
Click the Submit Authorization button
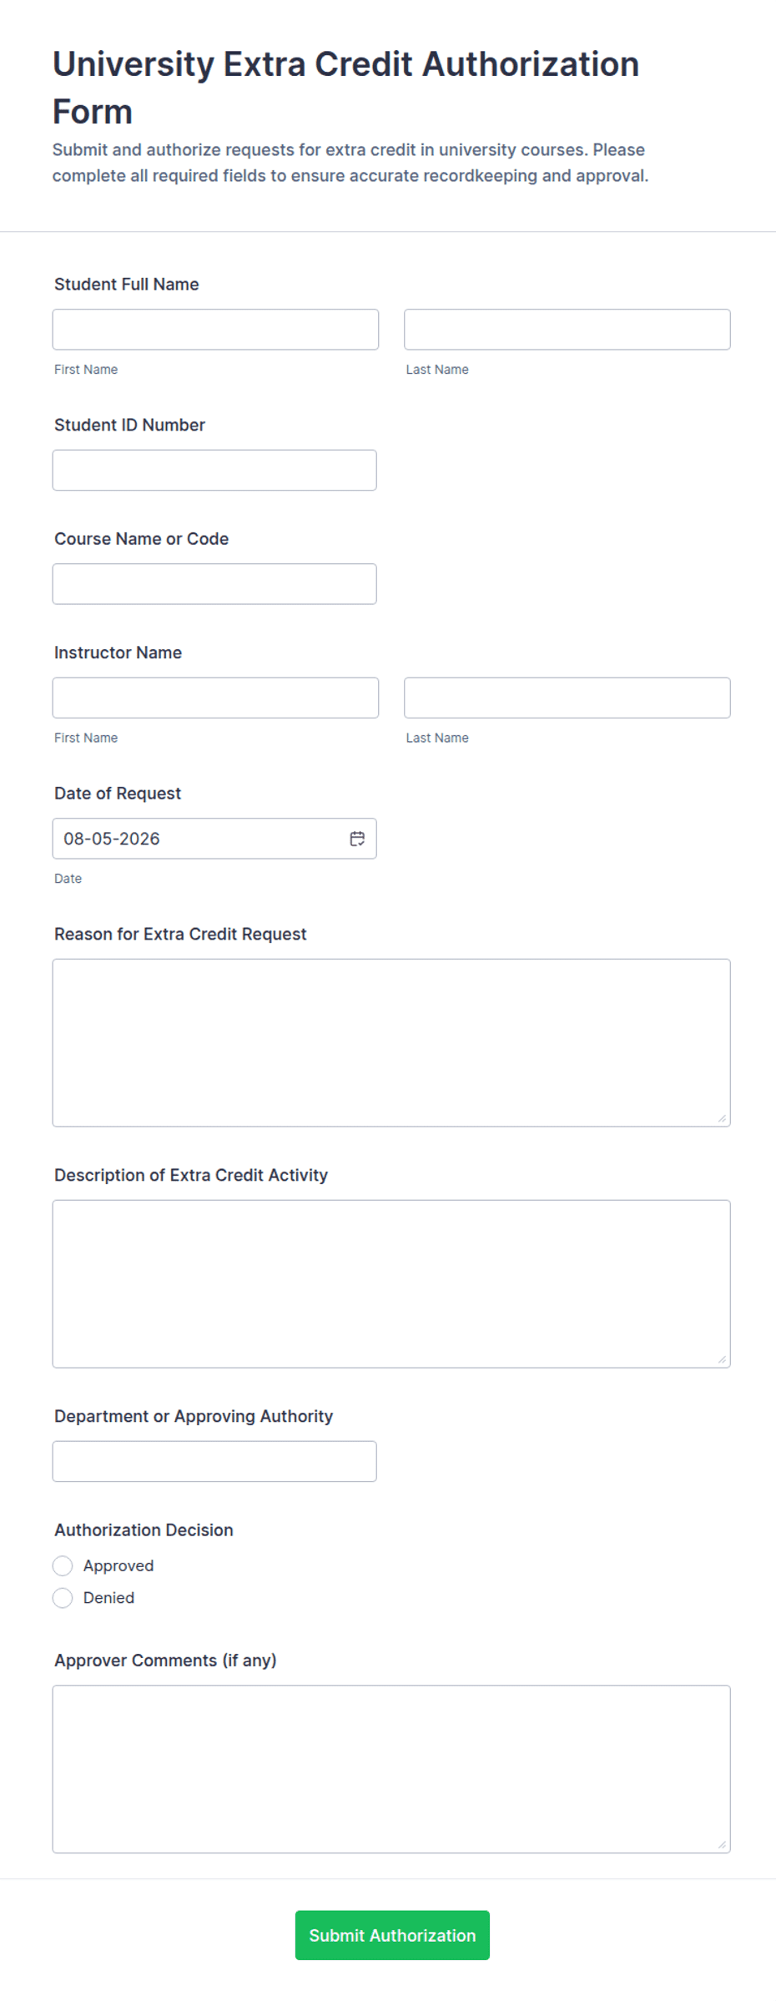[392, 1935]
